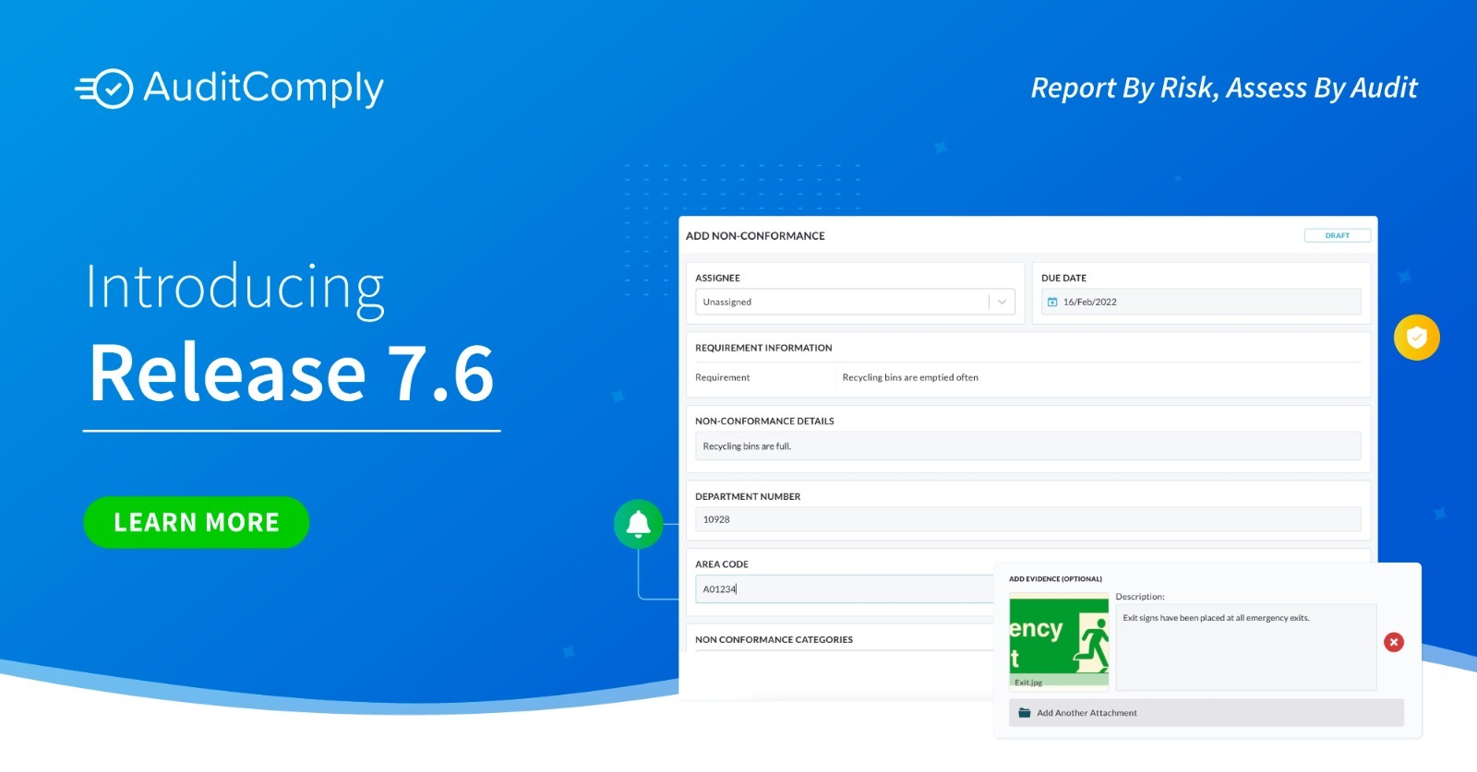Click the AREA CODE label
The image size is (1477, 772).
pos(722,564)
